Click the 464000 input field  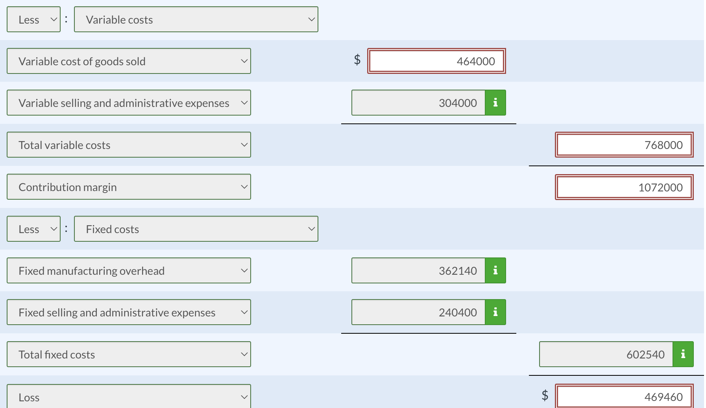click(436, 61)
